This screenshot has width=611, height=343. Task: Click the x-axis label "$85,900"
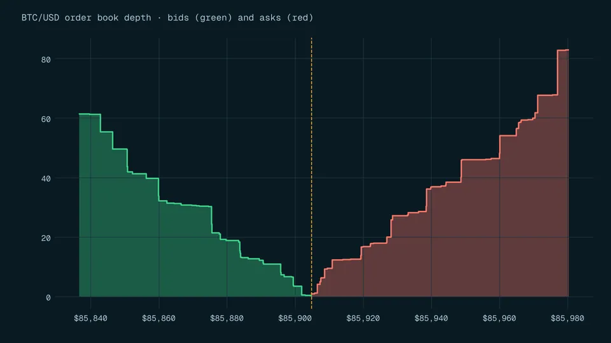(295, 318)
